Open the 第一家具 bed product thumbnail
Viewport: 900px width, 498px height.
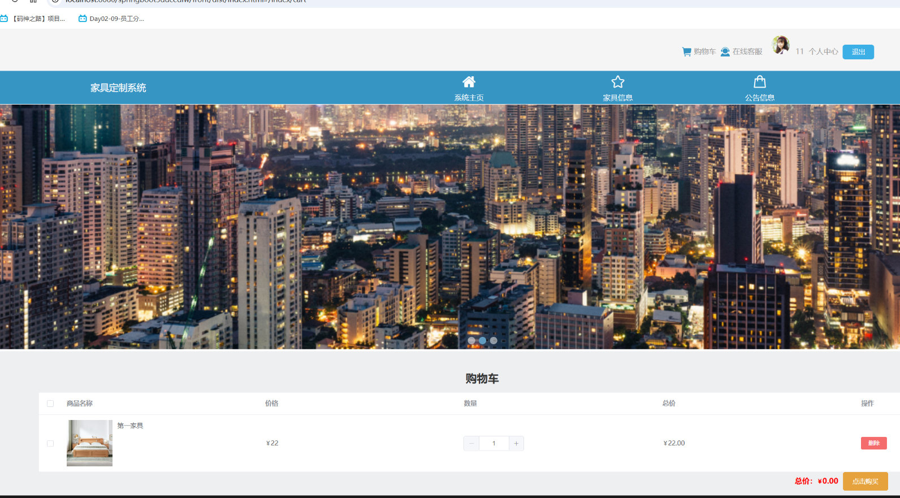89,443
